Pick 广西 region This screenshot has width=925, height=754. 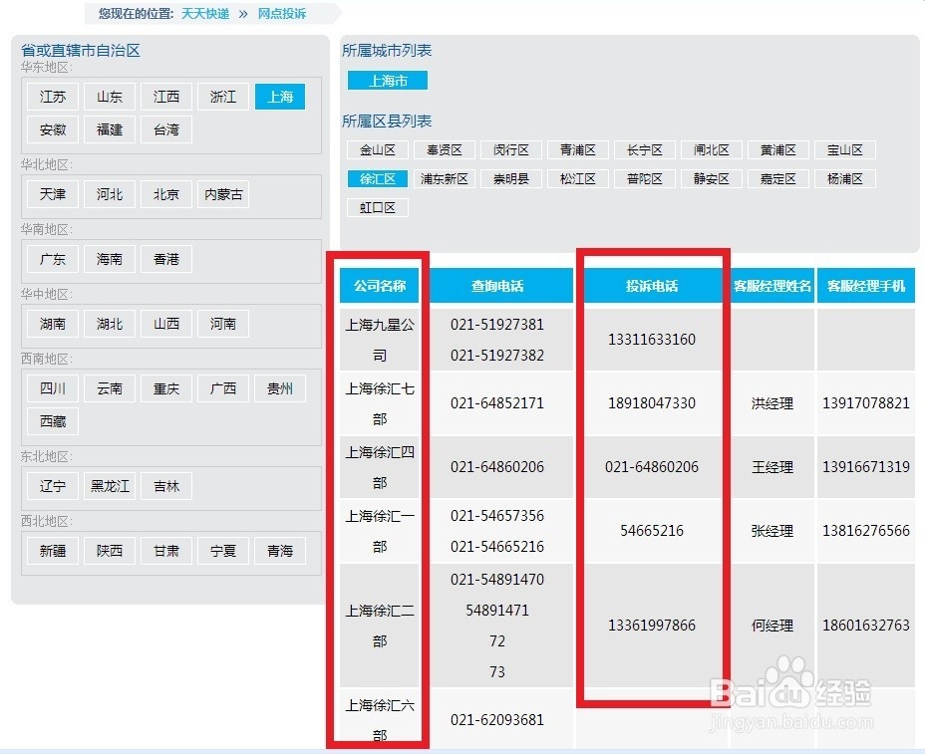pyautogui.click(x=223, y=388)
